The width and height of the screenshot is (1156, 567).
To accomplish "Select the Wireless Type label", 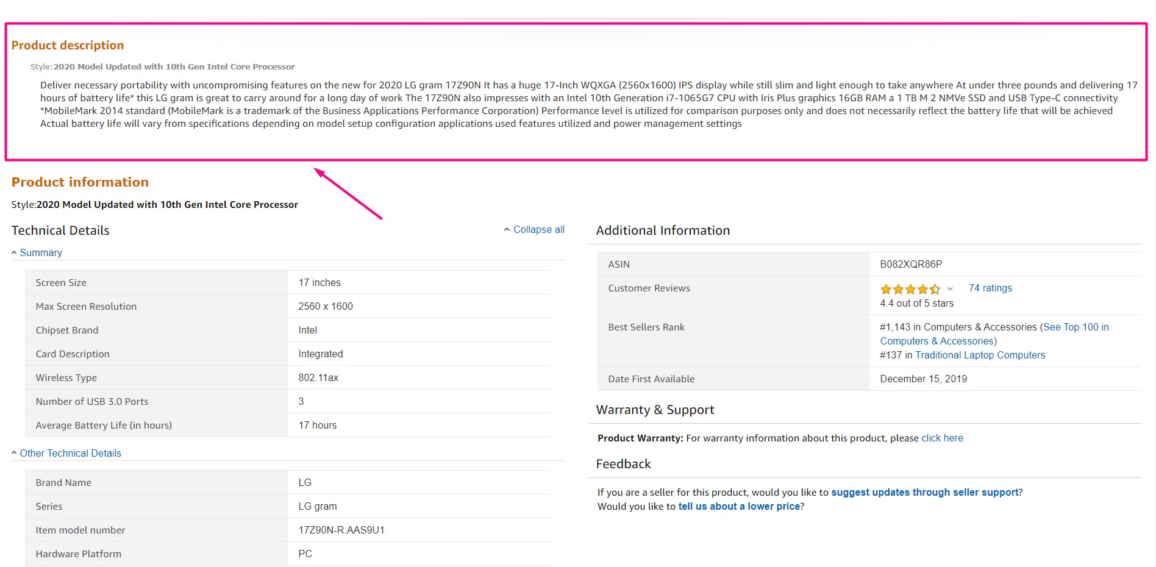I will pyautogui.click(x=66, y=377).
